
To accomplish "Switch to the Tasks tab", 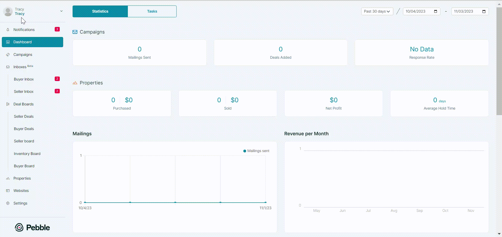I will pyautogui.click(x=152, y=11).
